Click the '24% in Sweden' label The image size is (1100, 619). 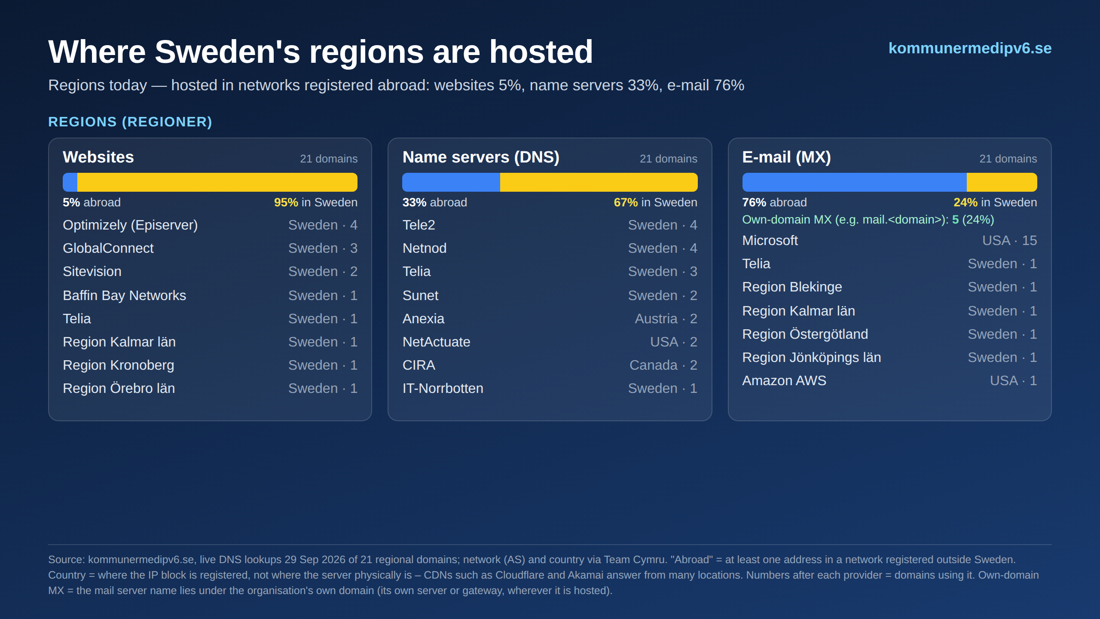(995, 202)
